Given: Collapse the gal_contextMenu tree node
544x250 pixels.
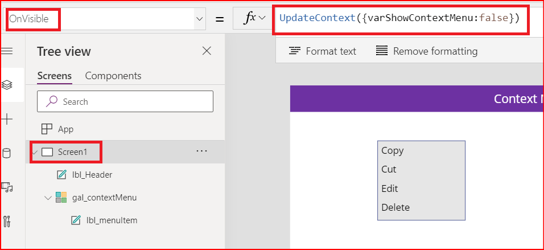Looking at the screenshot, I should click(47, 198).
